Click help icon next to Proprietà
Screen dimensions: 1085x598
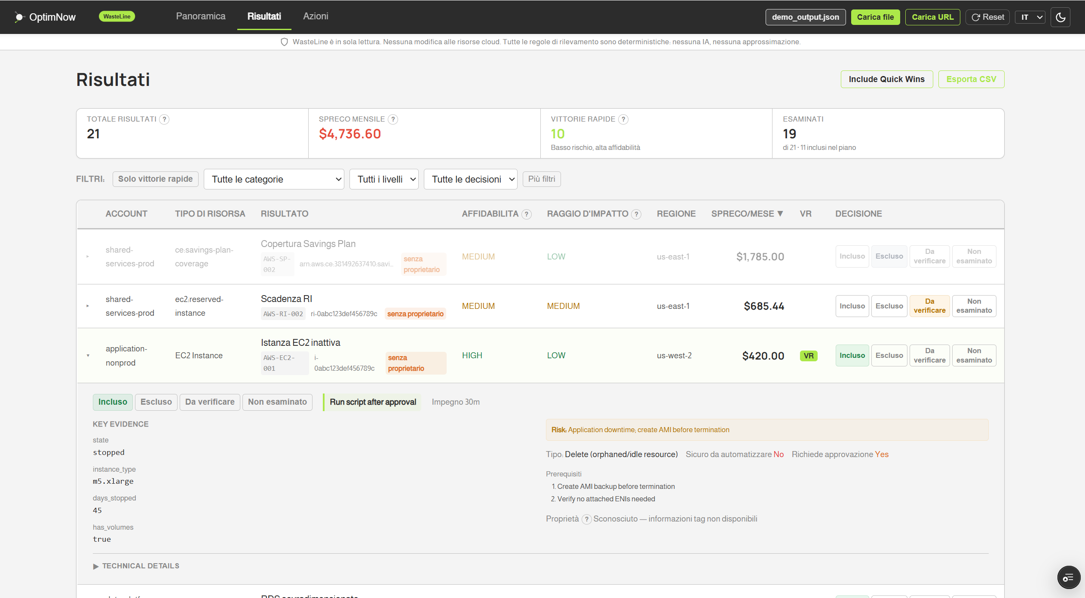pos(586,519)
